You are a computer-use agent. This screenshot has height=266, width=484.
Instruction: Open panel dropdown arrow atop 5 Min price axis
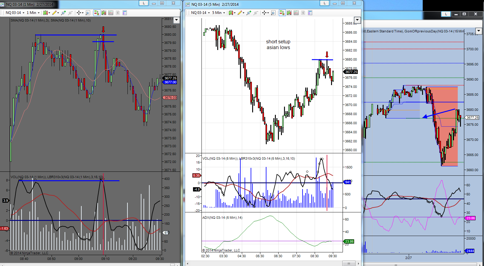[x=357, y=20]
